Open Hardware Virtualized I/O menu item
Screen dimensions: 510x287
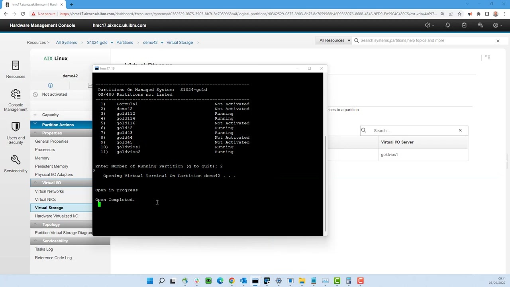tap(57, 216)
